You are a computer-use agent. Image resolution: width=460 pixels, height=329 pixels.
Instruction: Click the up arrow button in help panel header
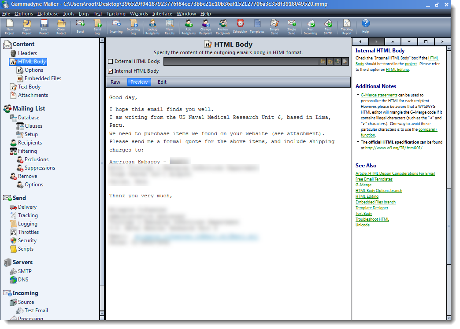click(393, 42)
